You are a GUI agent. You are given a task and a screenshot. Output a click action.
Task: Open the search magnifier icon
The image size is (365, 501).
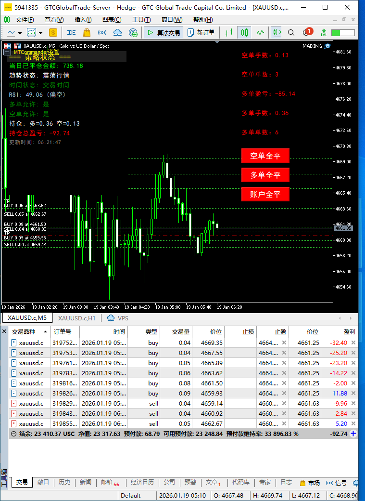291,33
